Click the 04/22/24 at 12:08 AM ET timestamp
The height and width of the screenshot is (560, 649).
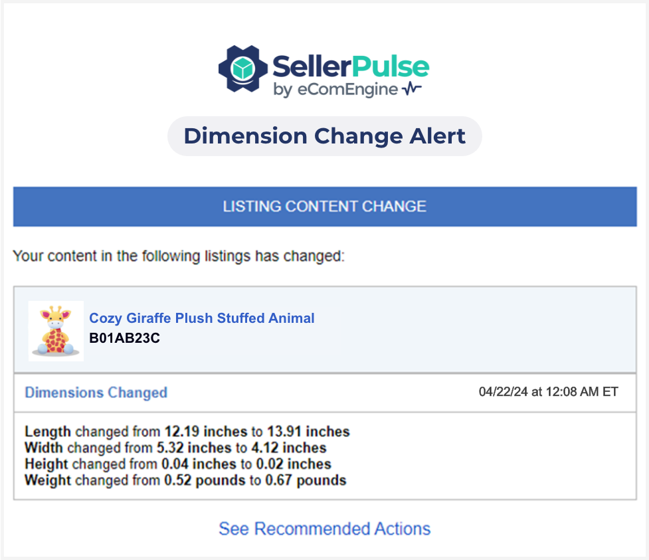click(548, 392)
